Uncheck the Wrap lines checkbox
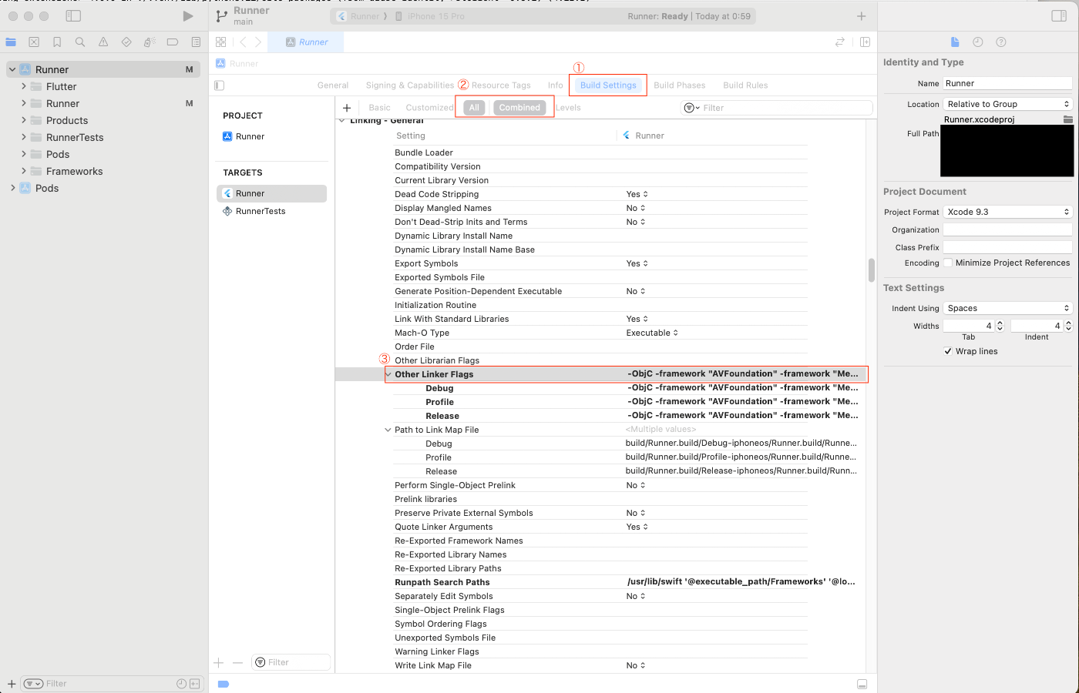Screen dimensions: 1079x693 click(x=948, y=351)
